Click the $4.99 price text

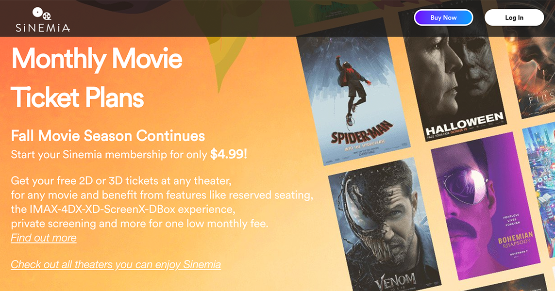click(228, 155)
